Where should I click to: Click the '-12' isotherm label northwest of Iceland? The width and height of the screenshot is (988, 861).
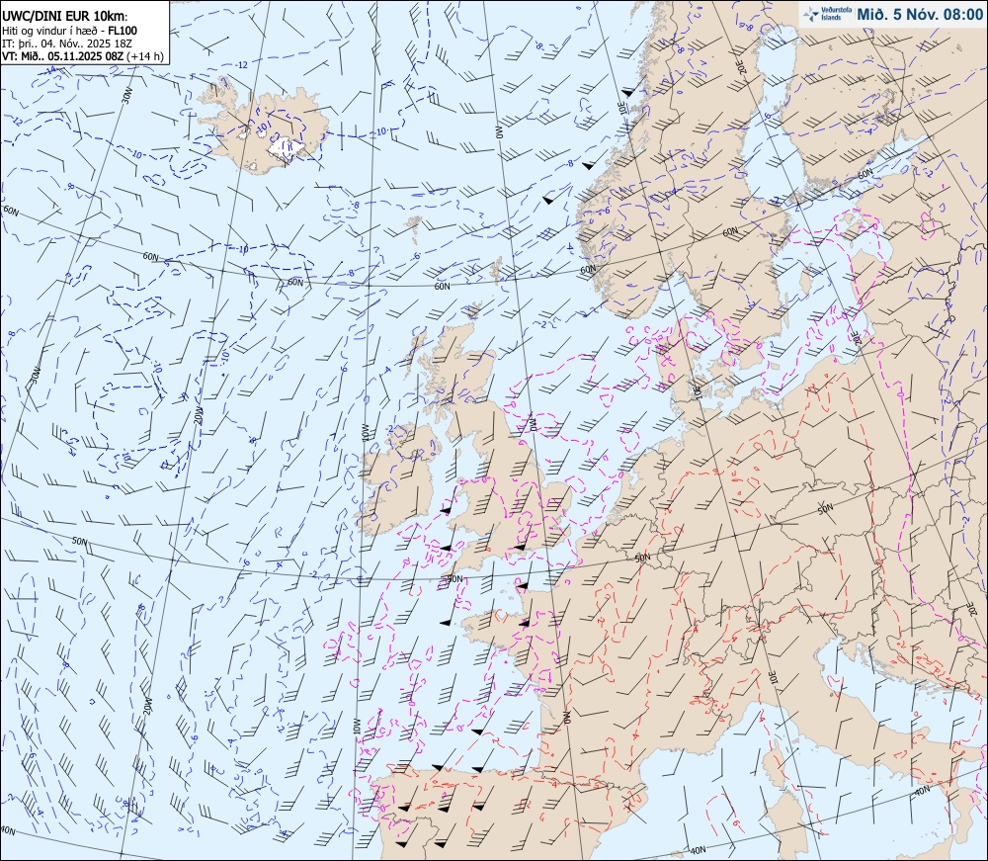pos(241,65)
